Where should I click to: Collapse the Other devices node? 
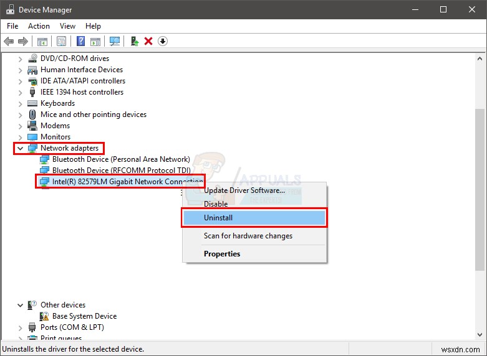point(20,305)
